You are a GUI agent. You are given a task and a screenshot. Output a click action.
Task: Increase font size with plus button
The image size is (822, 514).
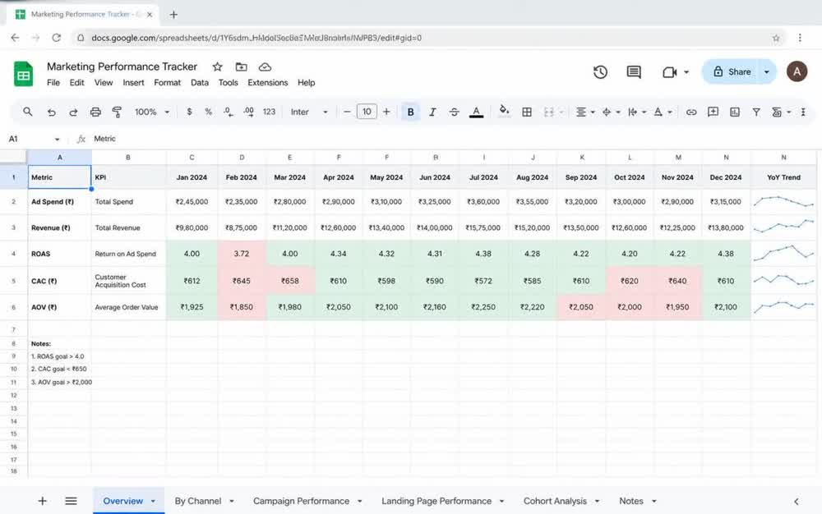tap(386, 112)
